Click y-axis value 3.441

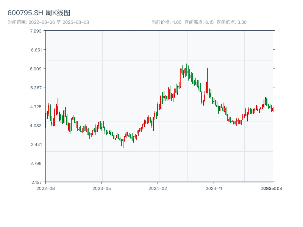point(36,145)
